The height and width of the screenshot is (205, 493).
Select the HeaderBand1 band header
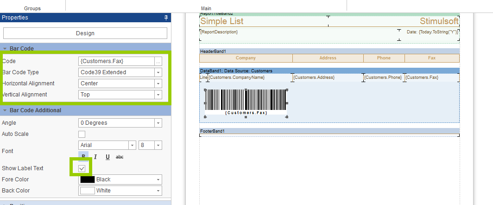(x=329, y=51)
